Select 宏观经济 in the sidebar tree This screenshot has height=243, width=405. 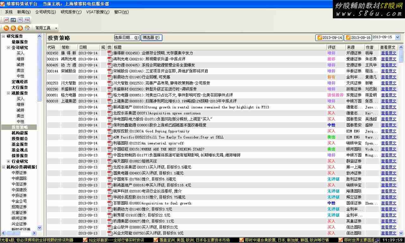click(20, 82)
